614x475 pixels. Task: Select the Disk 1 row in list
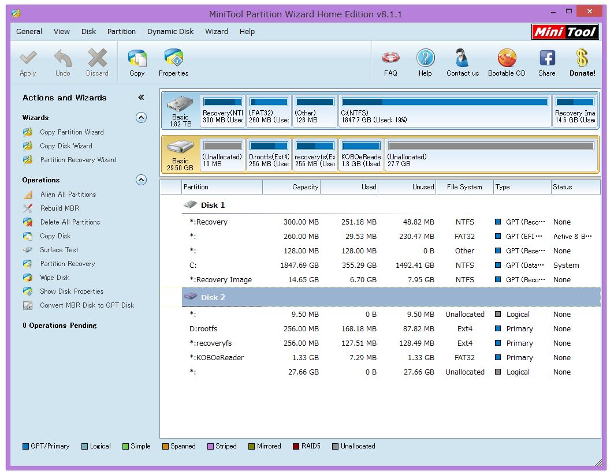click(391, 205)
